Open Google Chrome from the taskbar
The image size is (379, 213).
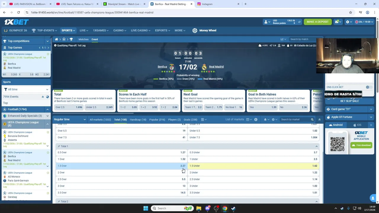pyautogui.click(x=225, y=208)
